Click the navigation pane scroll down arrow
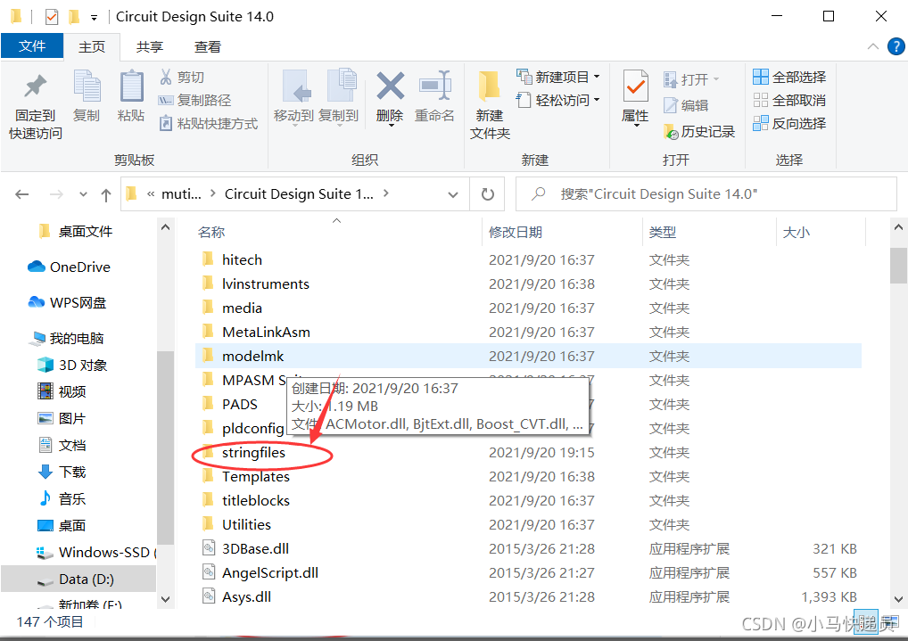Screen dimensions: 908x641 point(166,599)
